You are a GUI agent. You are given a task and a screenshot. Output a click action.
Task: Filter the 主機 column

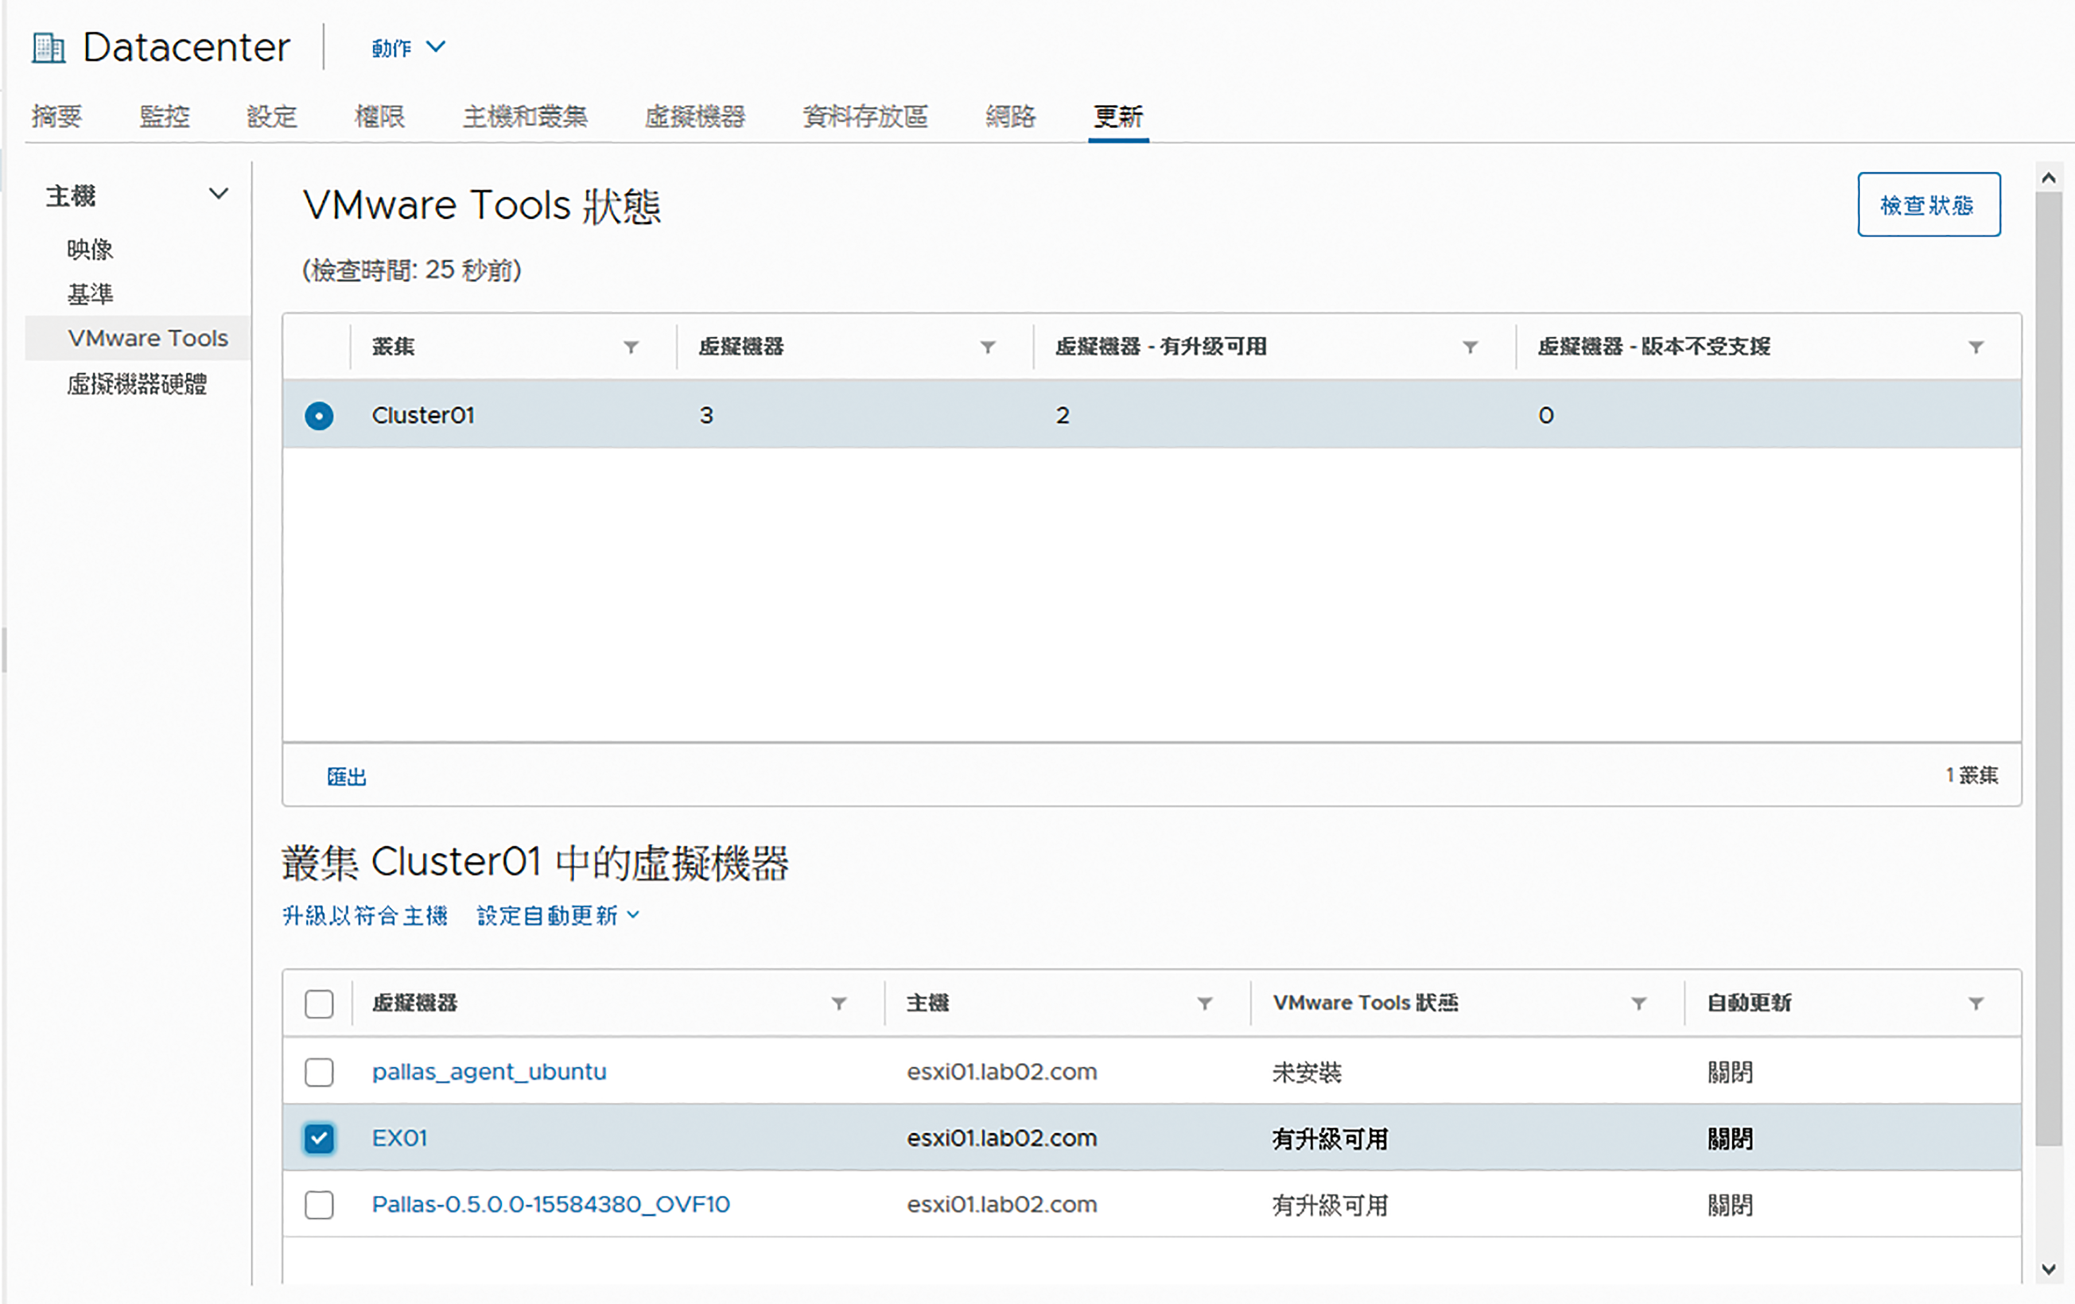coord(1206,1003)
